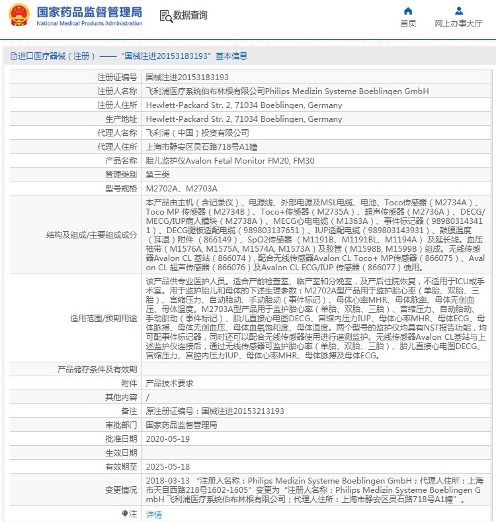Click the 有效期至 label
496x522 pixels.
pos(121,467)
